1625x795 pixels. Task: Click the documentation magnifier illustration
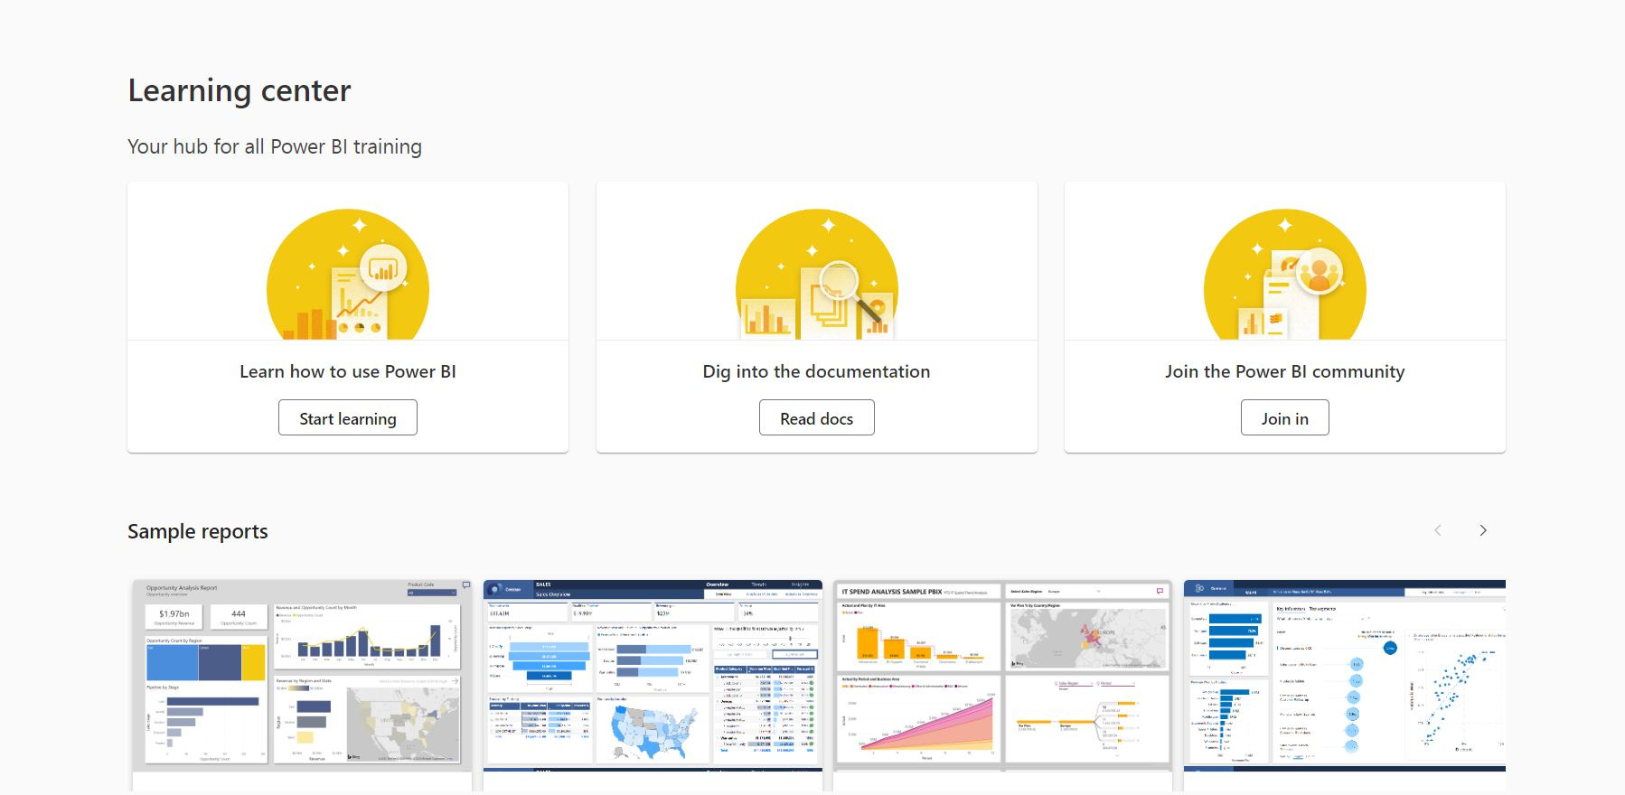point(816,274)
